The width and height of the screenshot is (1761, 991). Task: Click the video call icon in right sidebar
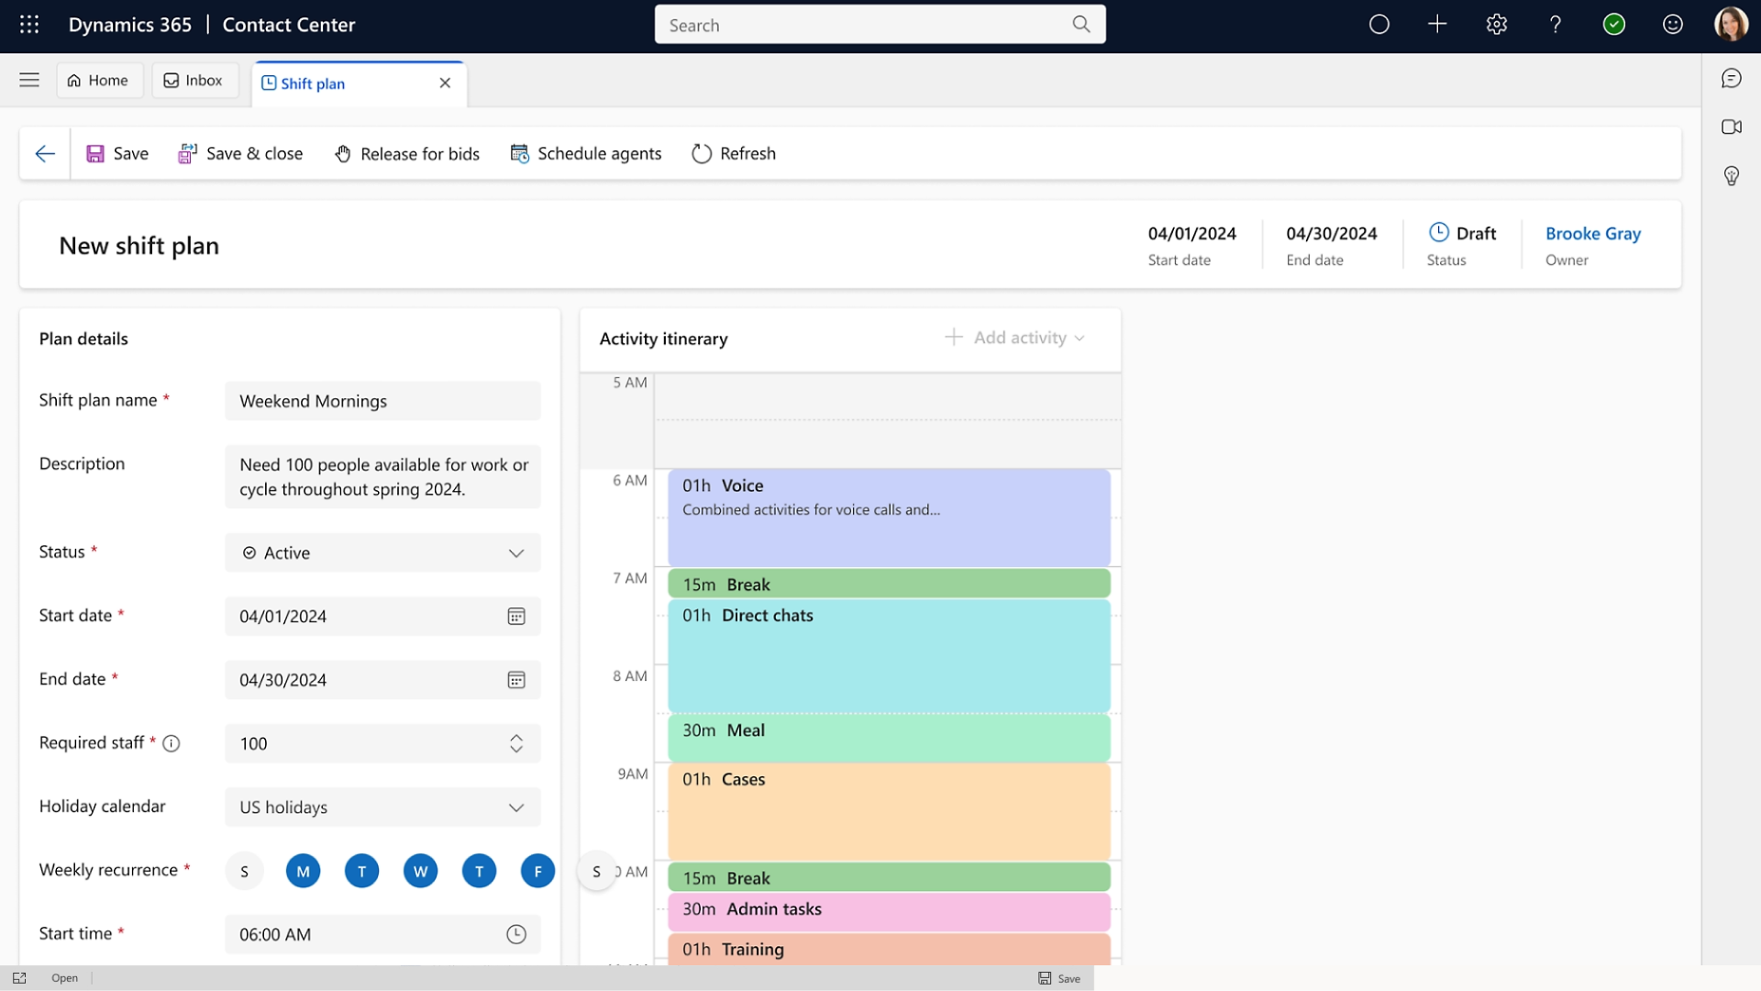pos(1732,128)
